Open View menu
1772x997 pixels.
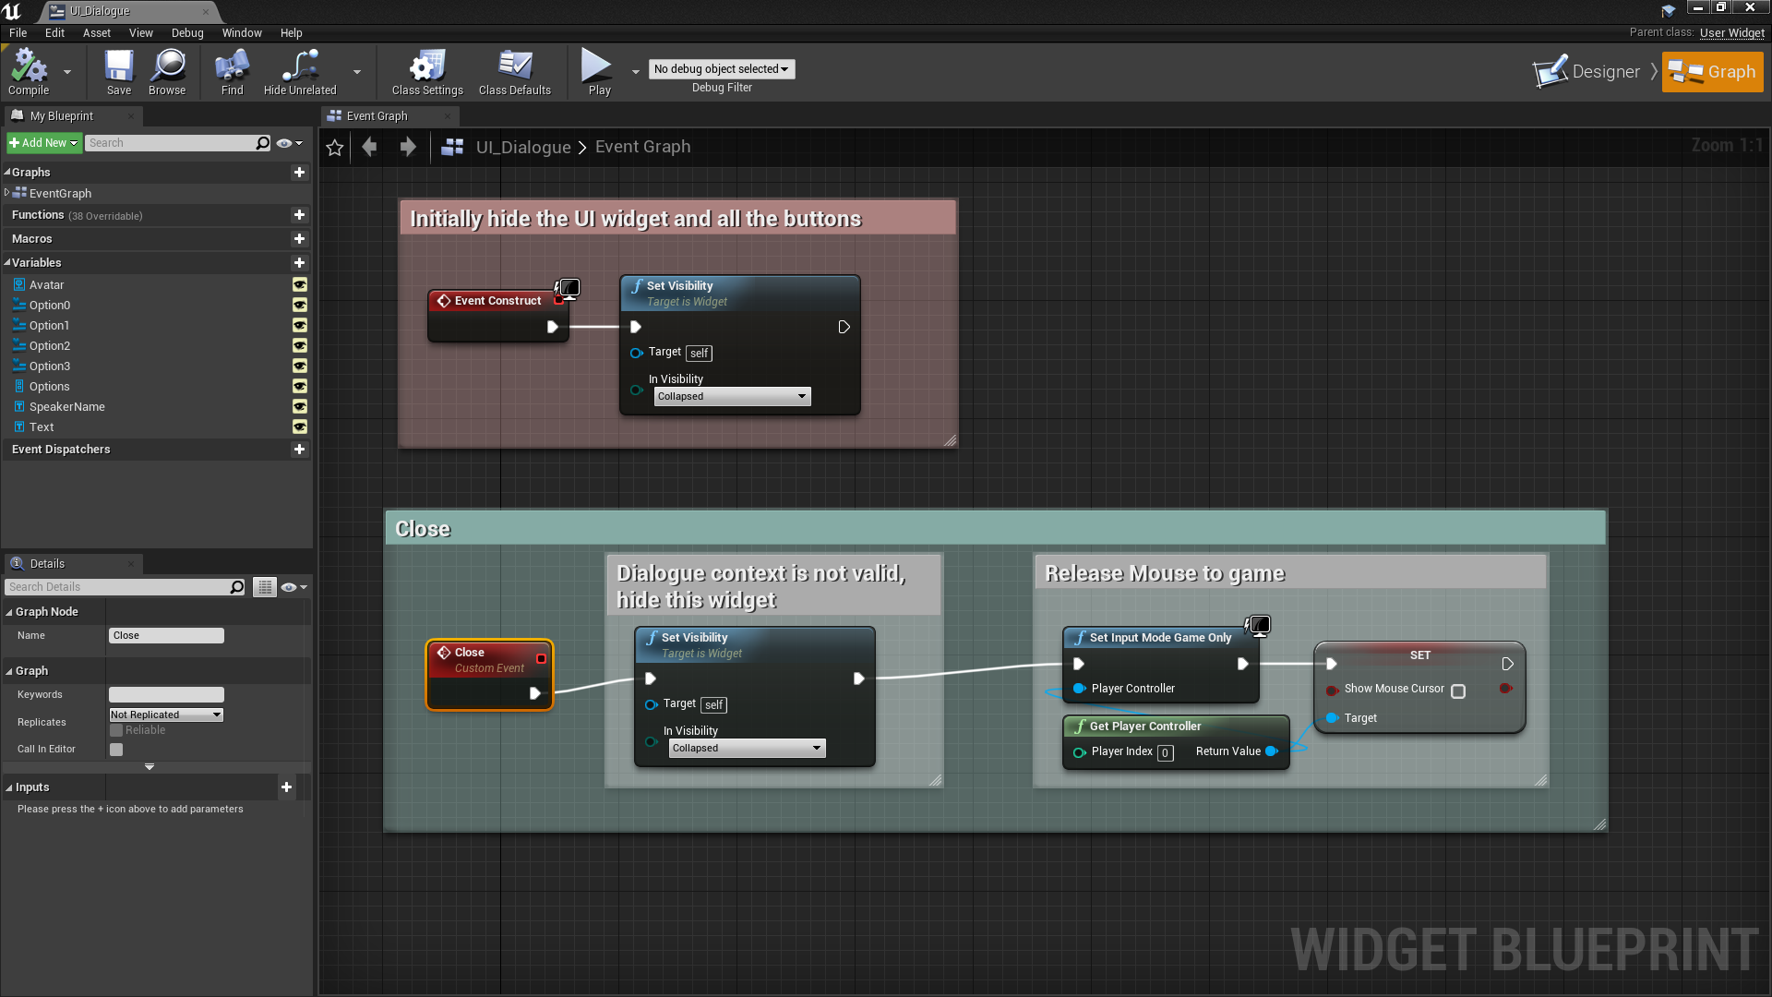pyautogui.click(x=141, y=33)
